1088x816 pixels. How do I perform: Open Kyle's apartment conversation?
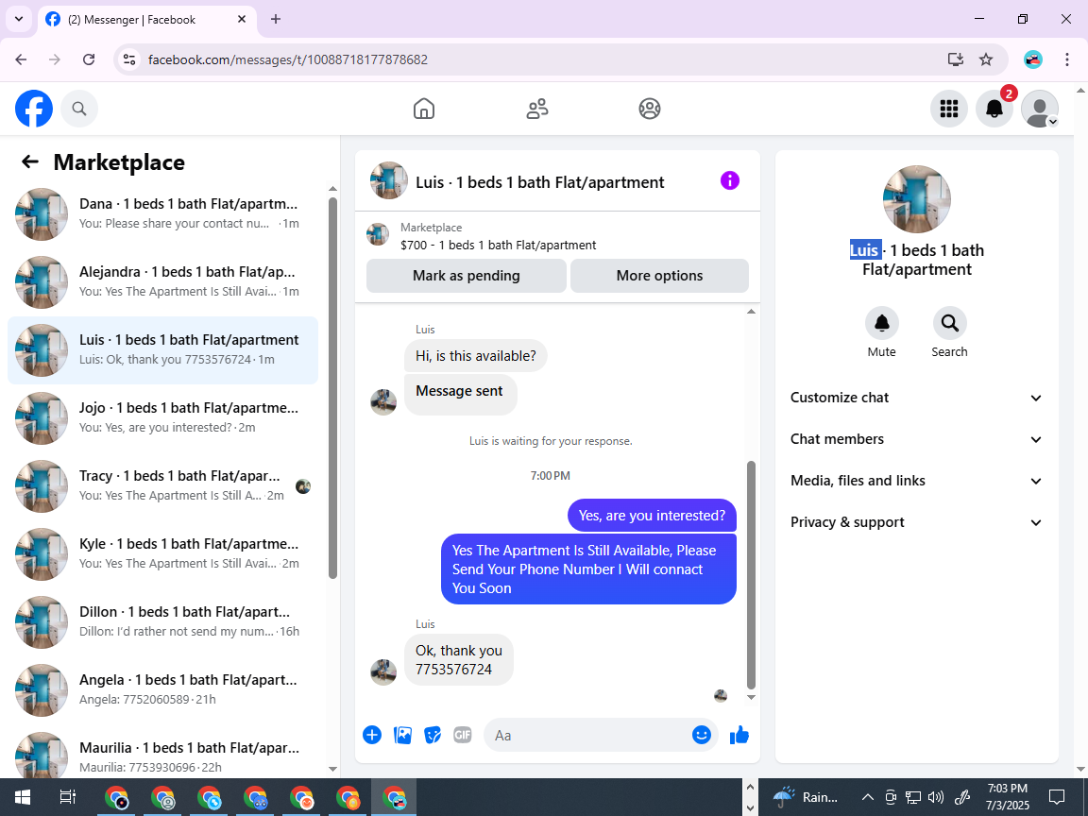click(x=162, y=554)
